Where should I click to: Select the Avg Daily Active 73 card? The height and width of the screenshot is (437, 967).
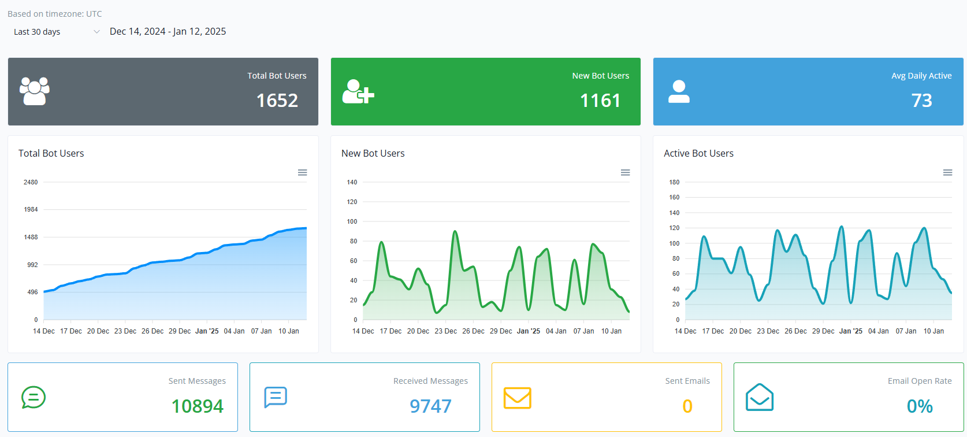[x=808, y=91]
